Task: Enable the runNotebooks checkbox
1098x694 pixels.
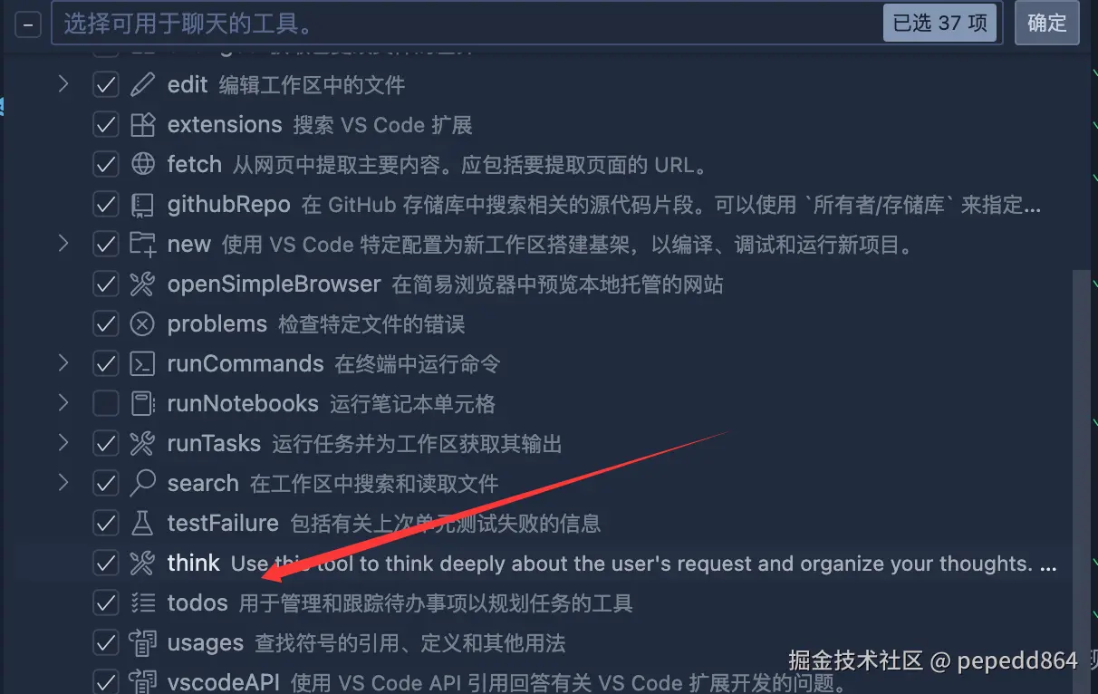Action: click(106, 404)
